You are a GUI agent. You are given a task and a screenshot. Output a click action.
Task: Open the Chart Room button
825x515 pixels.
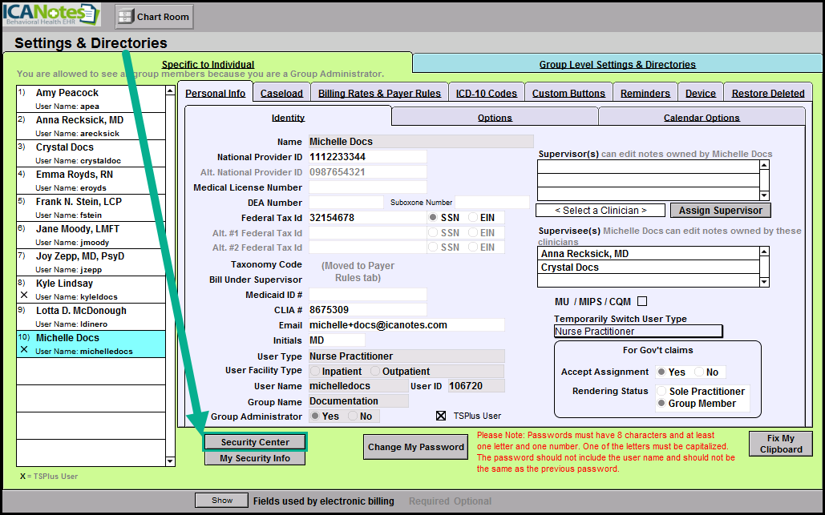point(154,16)
